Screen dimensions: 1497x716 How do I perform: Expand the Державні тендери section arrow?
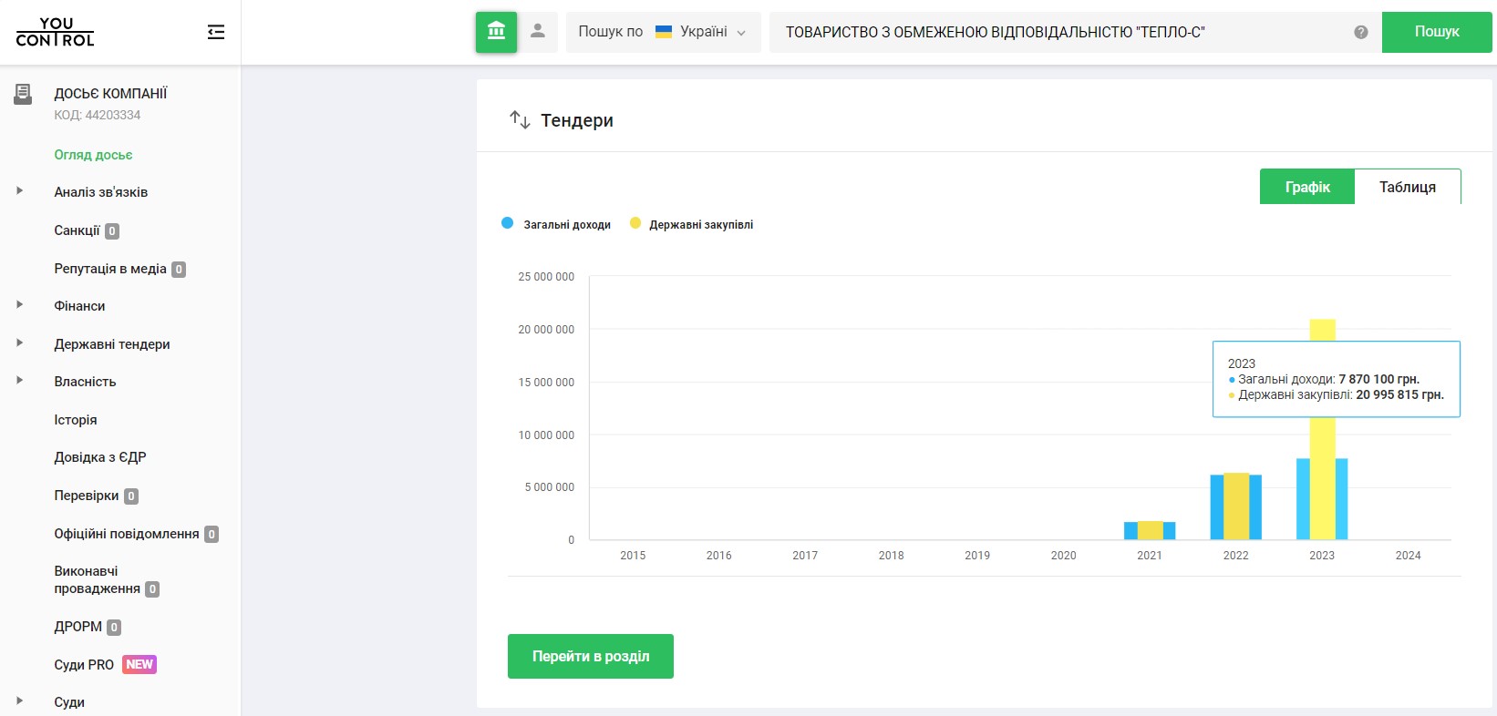pos(19,343)
